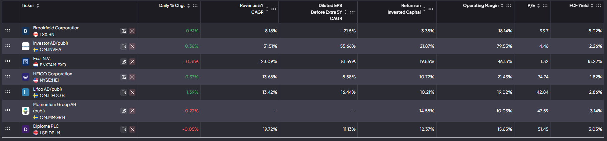Grab the Momentum Group row drag handle
The width and height of the screenshot is (607, 141).
(8, 110)
